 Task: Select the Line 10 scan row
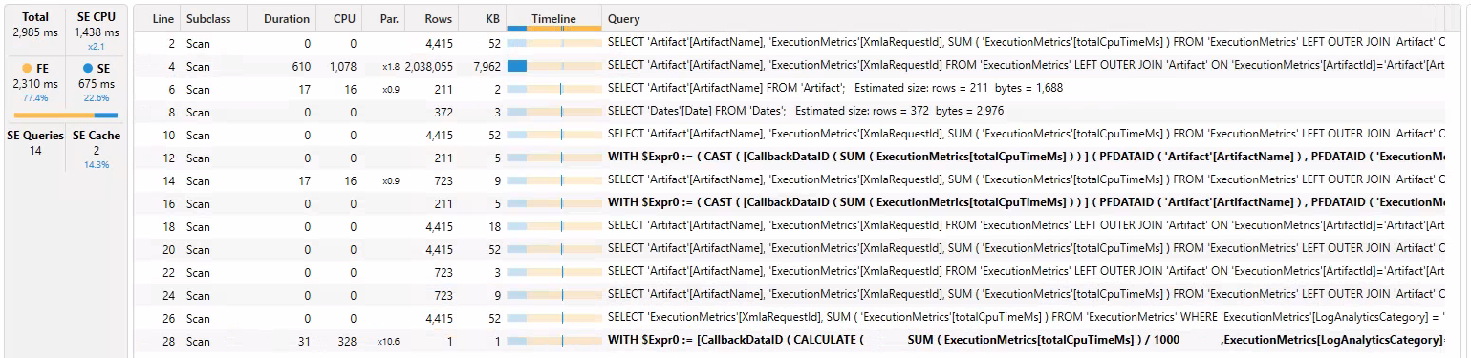pyautogui.click(x=789, y=135)
